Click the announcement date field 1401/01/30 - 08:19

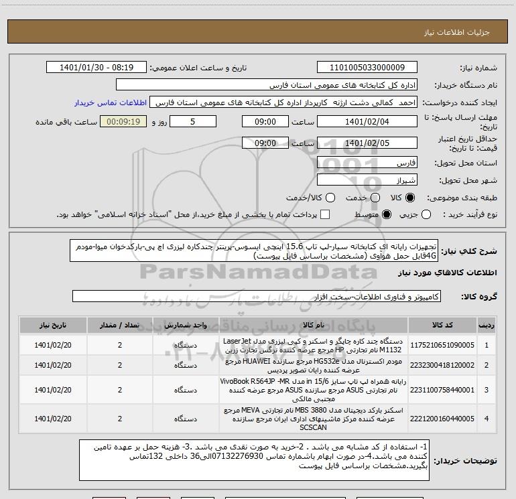tap(96, 68)
